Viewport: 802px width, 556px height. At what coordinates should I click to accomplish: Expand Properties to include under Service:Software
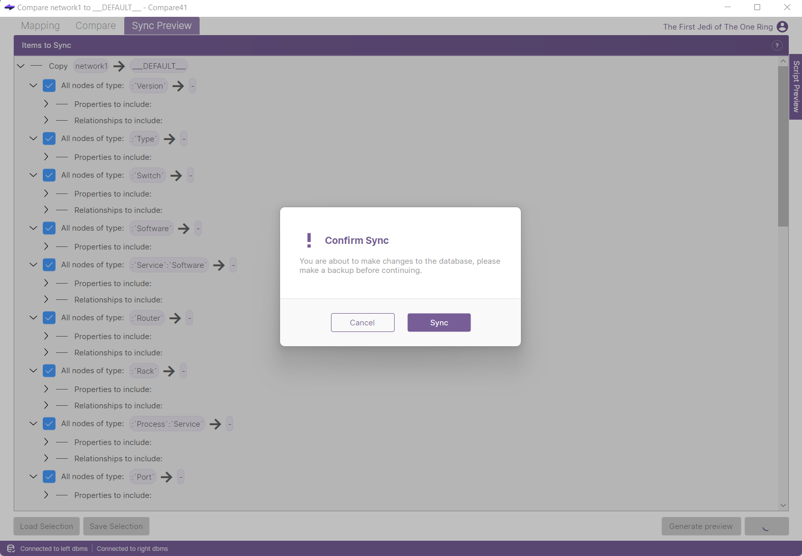46,283
